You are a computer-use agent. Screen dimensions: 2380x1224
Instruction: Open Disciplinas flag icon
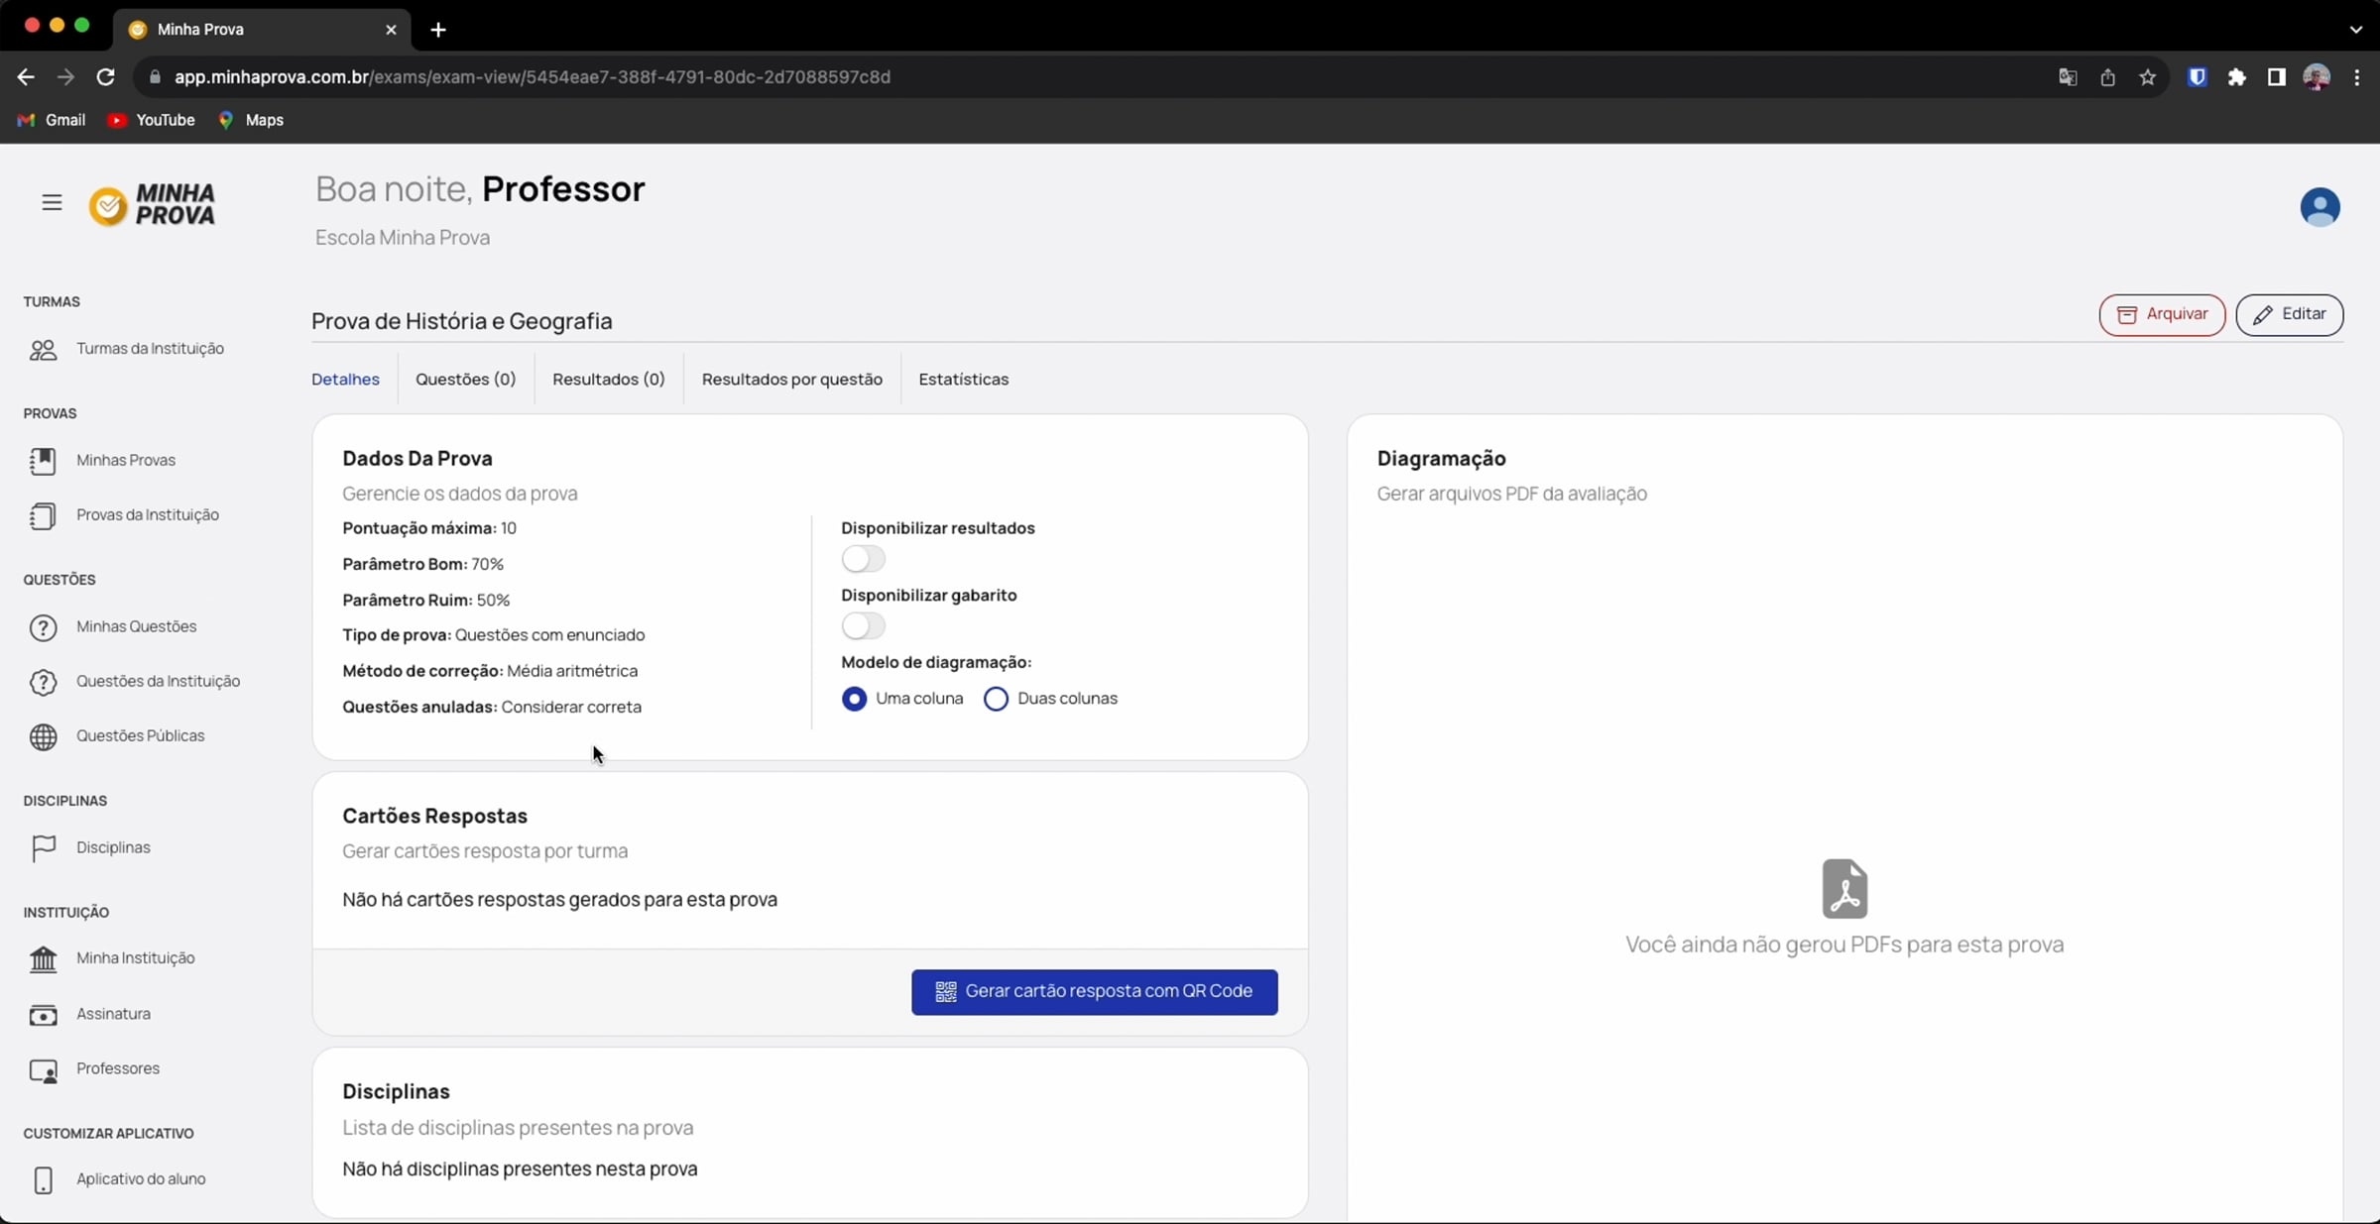pos(43,848)
